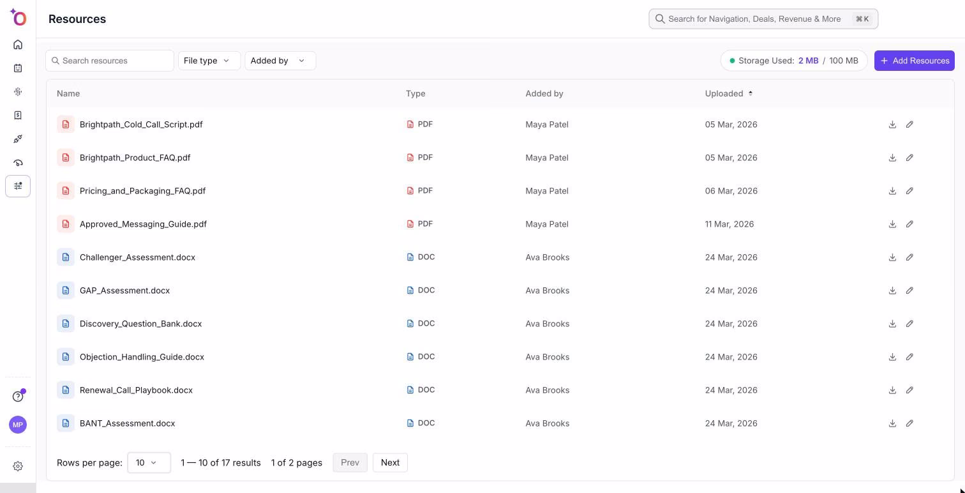Viewport: 965px width, 493px height.
Task: Click the Name column header
Action: (x=68, y=94)
